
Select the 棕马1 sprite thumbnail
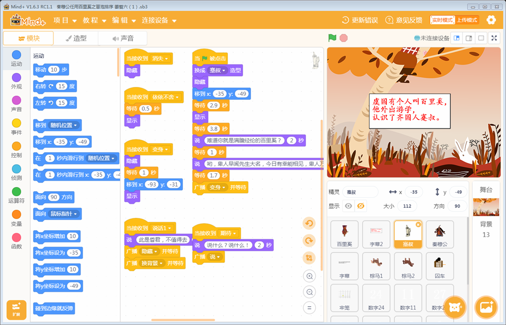(376, 266)
